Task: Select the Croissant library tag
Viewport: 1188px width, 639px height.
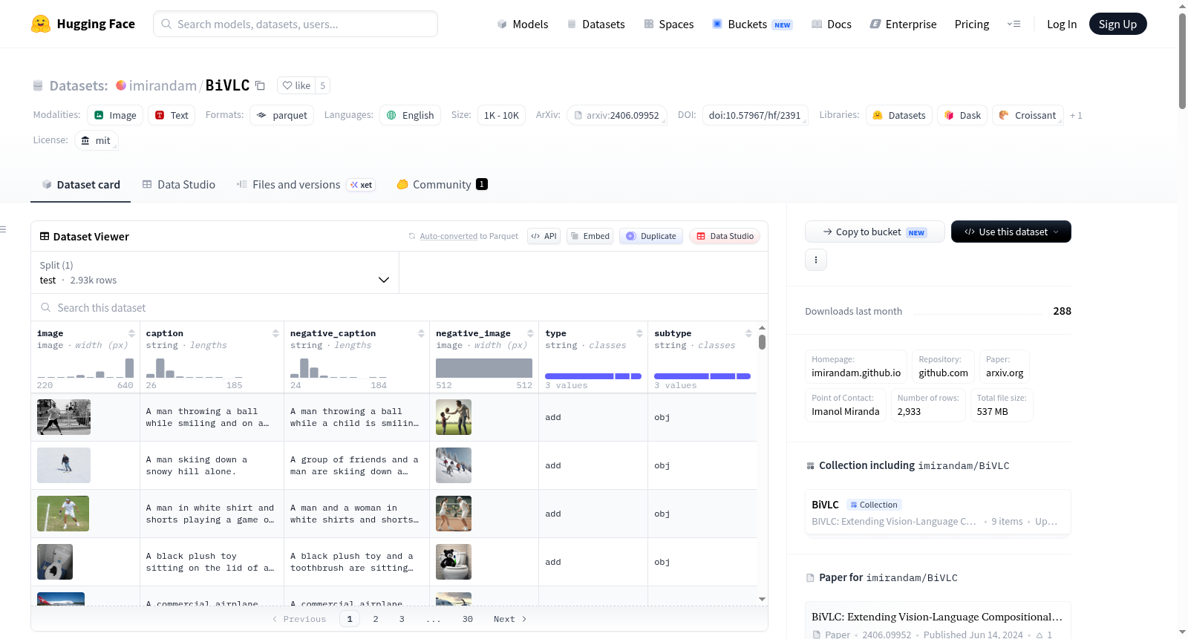Action: [x=1028, y=115]
